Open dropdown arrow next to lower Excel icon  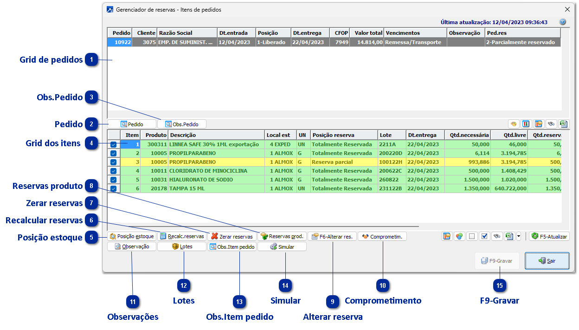coord(518,236)
